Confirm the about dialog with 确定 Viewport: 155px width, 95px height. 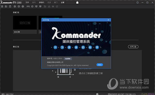point(100,65)
